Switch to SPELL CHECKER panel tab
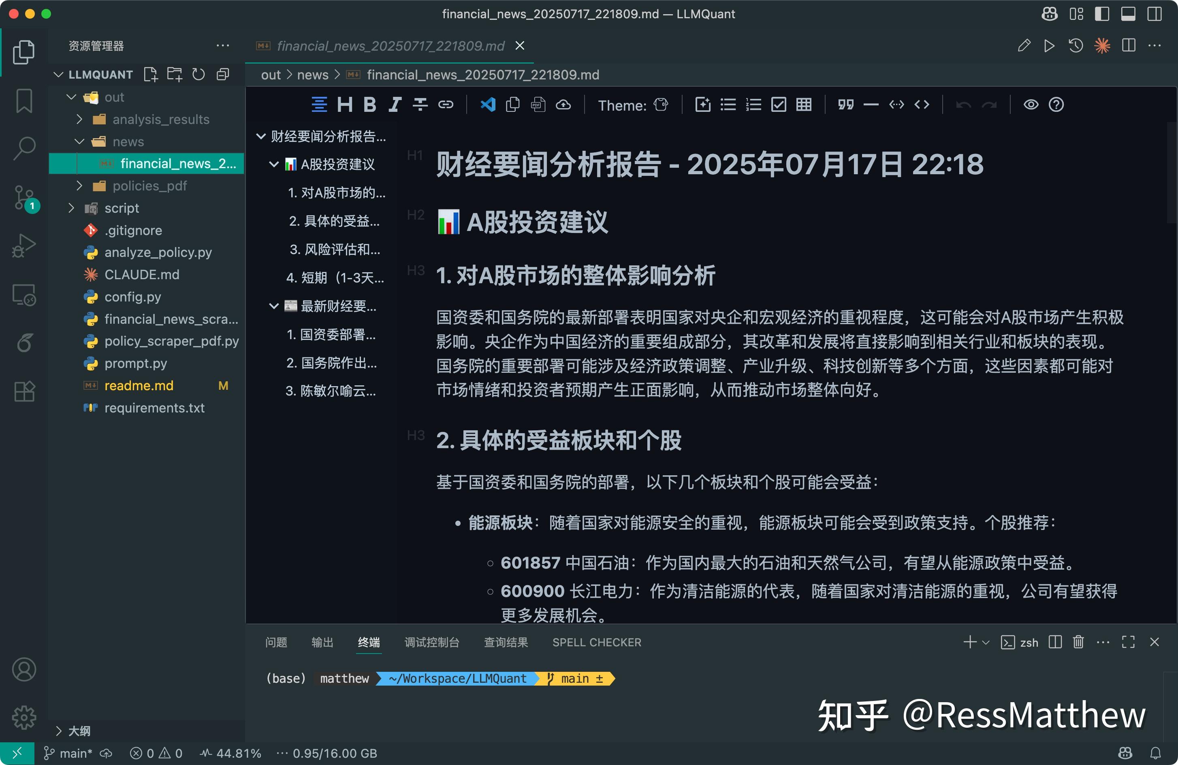Screen dimensions: 1178x765 click(596, 642)
